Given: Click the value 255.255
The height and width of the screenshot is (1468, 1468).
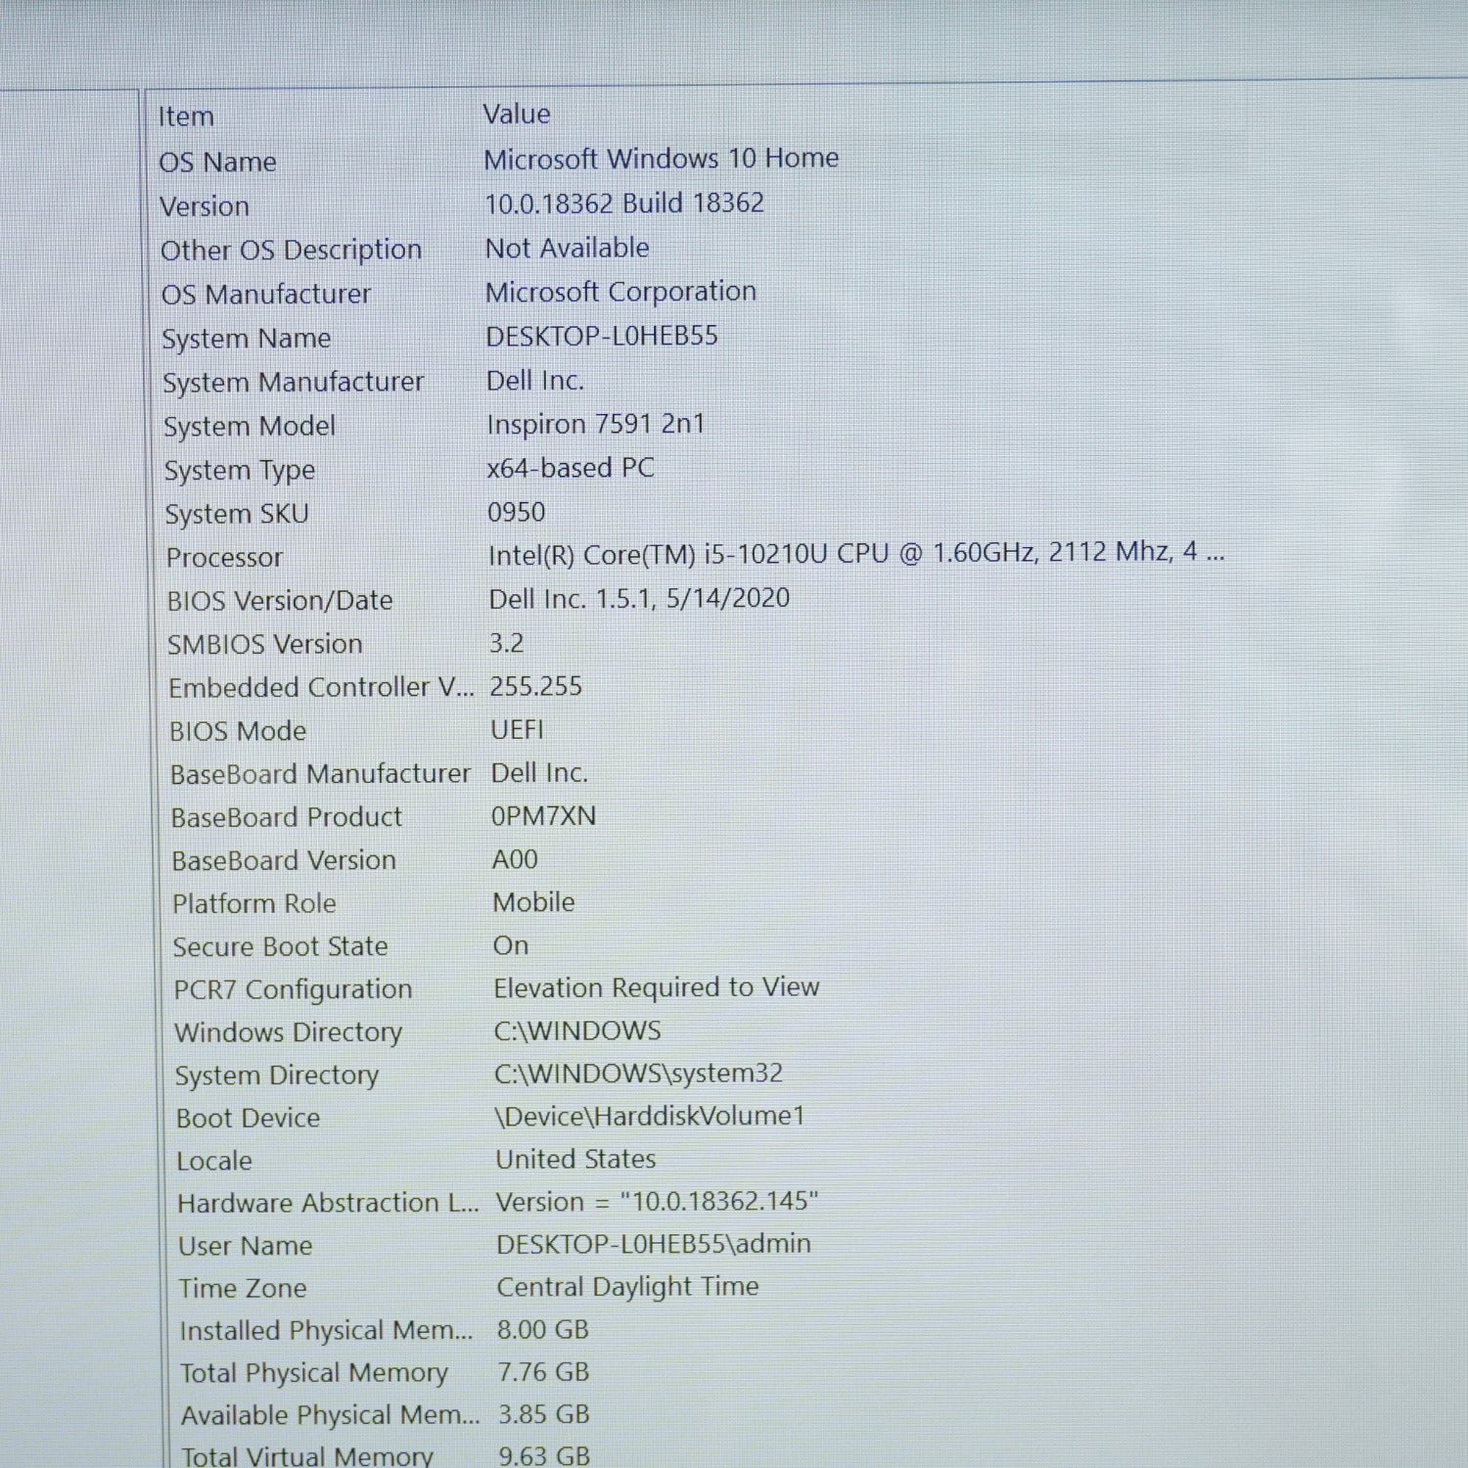Looking at the screenshot, I should 536,686.
